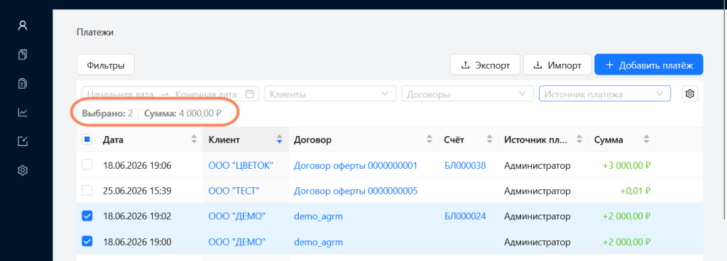This screenshot has height=261, width=727.
Task: Sort by Клиент column arrows
Action: pos(279,140)
